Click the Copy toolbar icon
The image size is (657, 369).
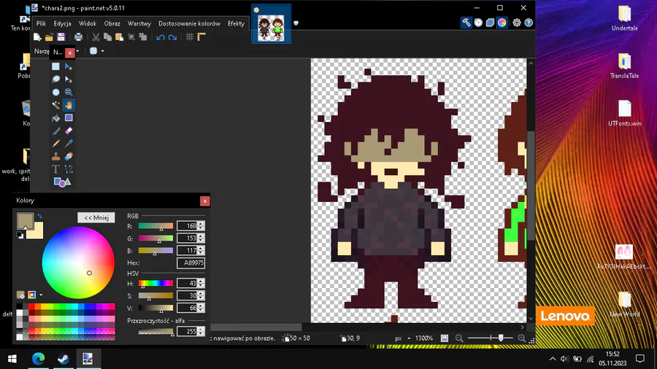[108, 37]
